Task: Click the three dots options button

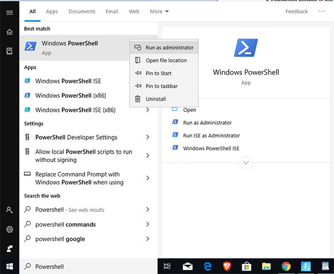Action: tap(321, 12)
